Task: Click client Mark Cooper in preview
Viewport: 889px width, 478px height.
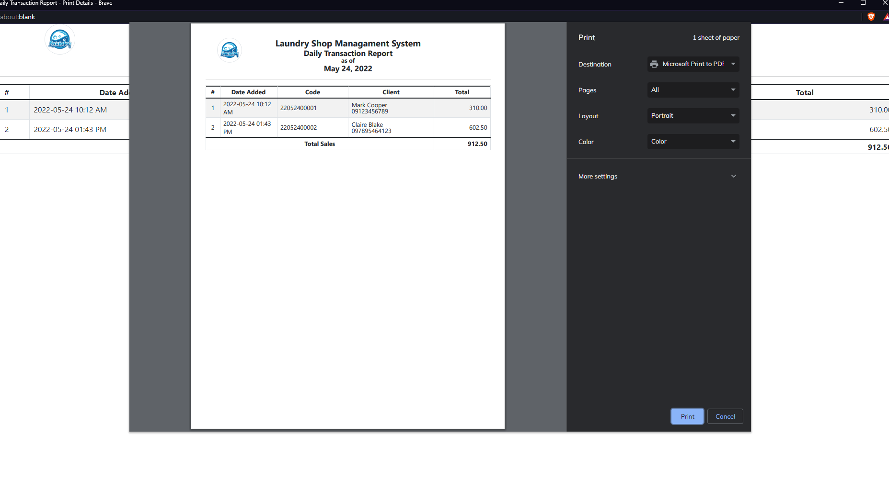Action: point(369,105)
